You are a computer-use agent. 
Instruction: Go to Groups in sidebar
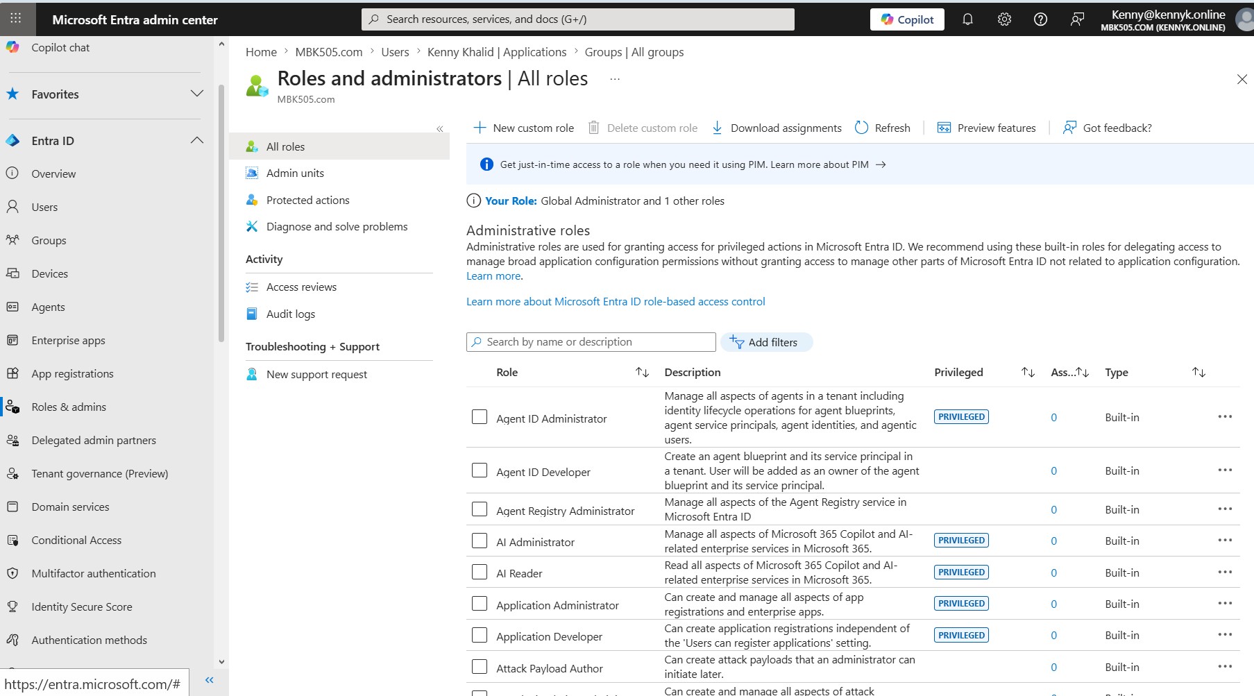pos(49,240)
